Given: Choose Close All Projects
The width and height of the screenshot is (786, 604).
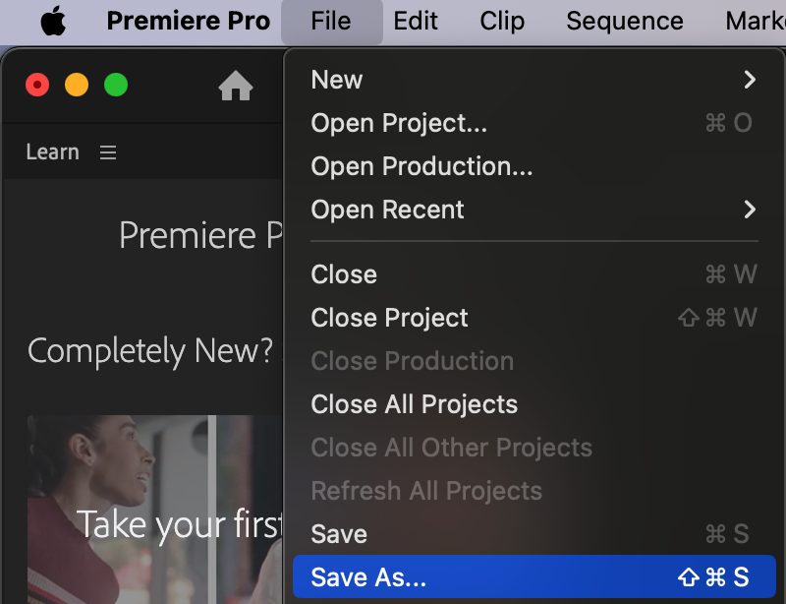Looking at the screenshot, I should (414, 404).
